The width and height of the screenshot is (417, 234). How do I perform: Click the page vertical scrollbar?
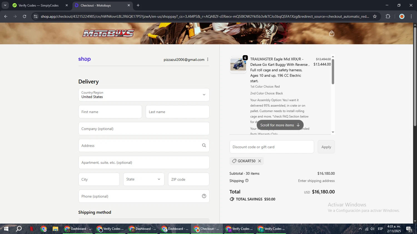coord(415,77)
